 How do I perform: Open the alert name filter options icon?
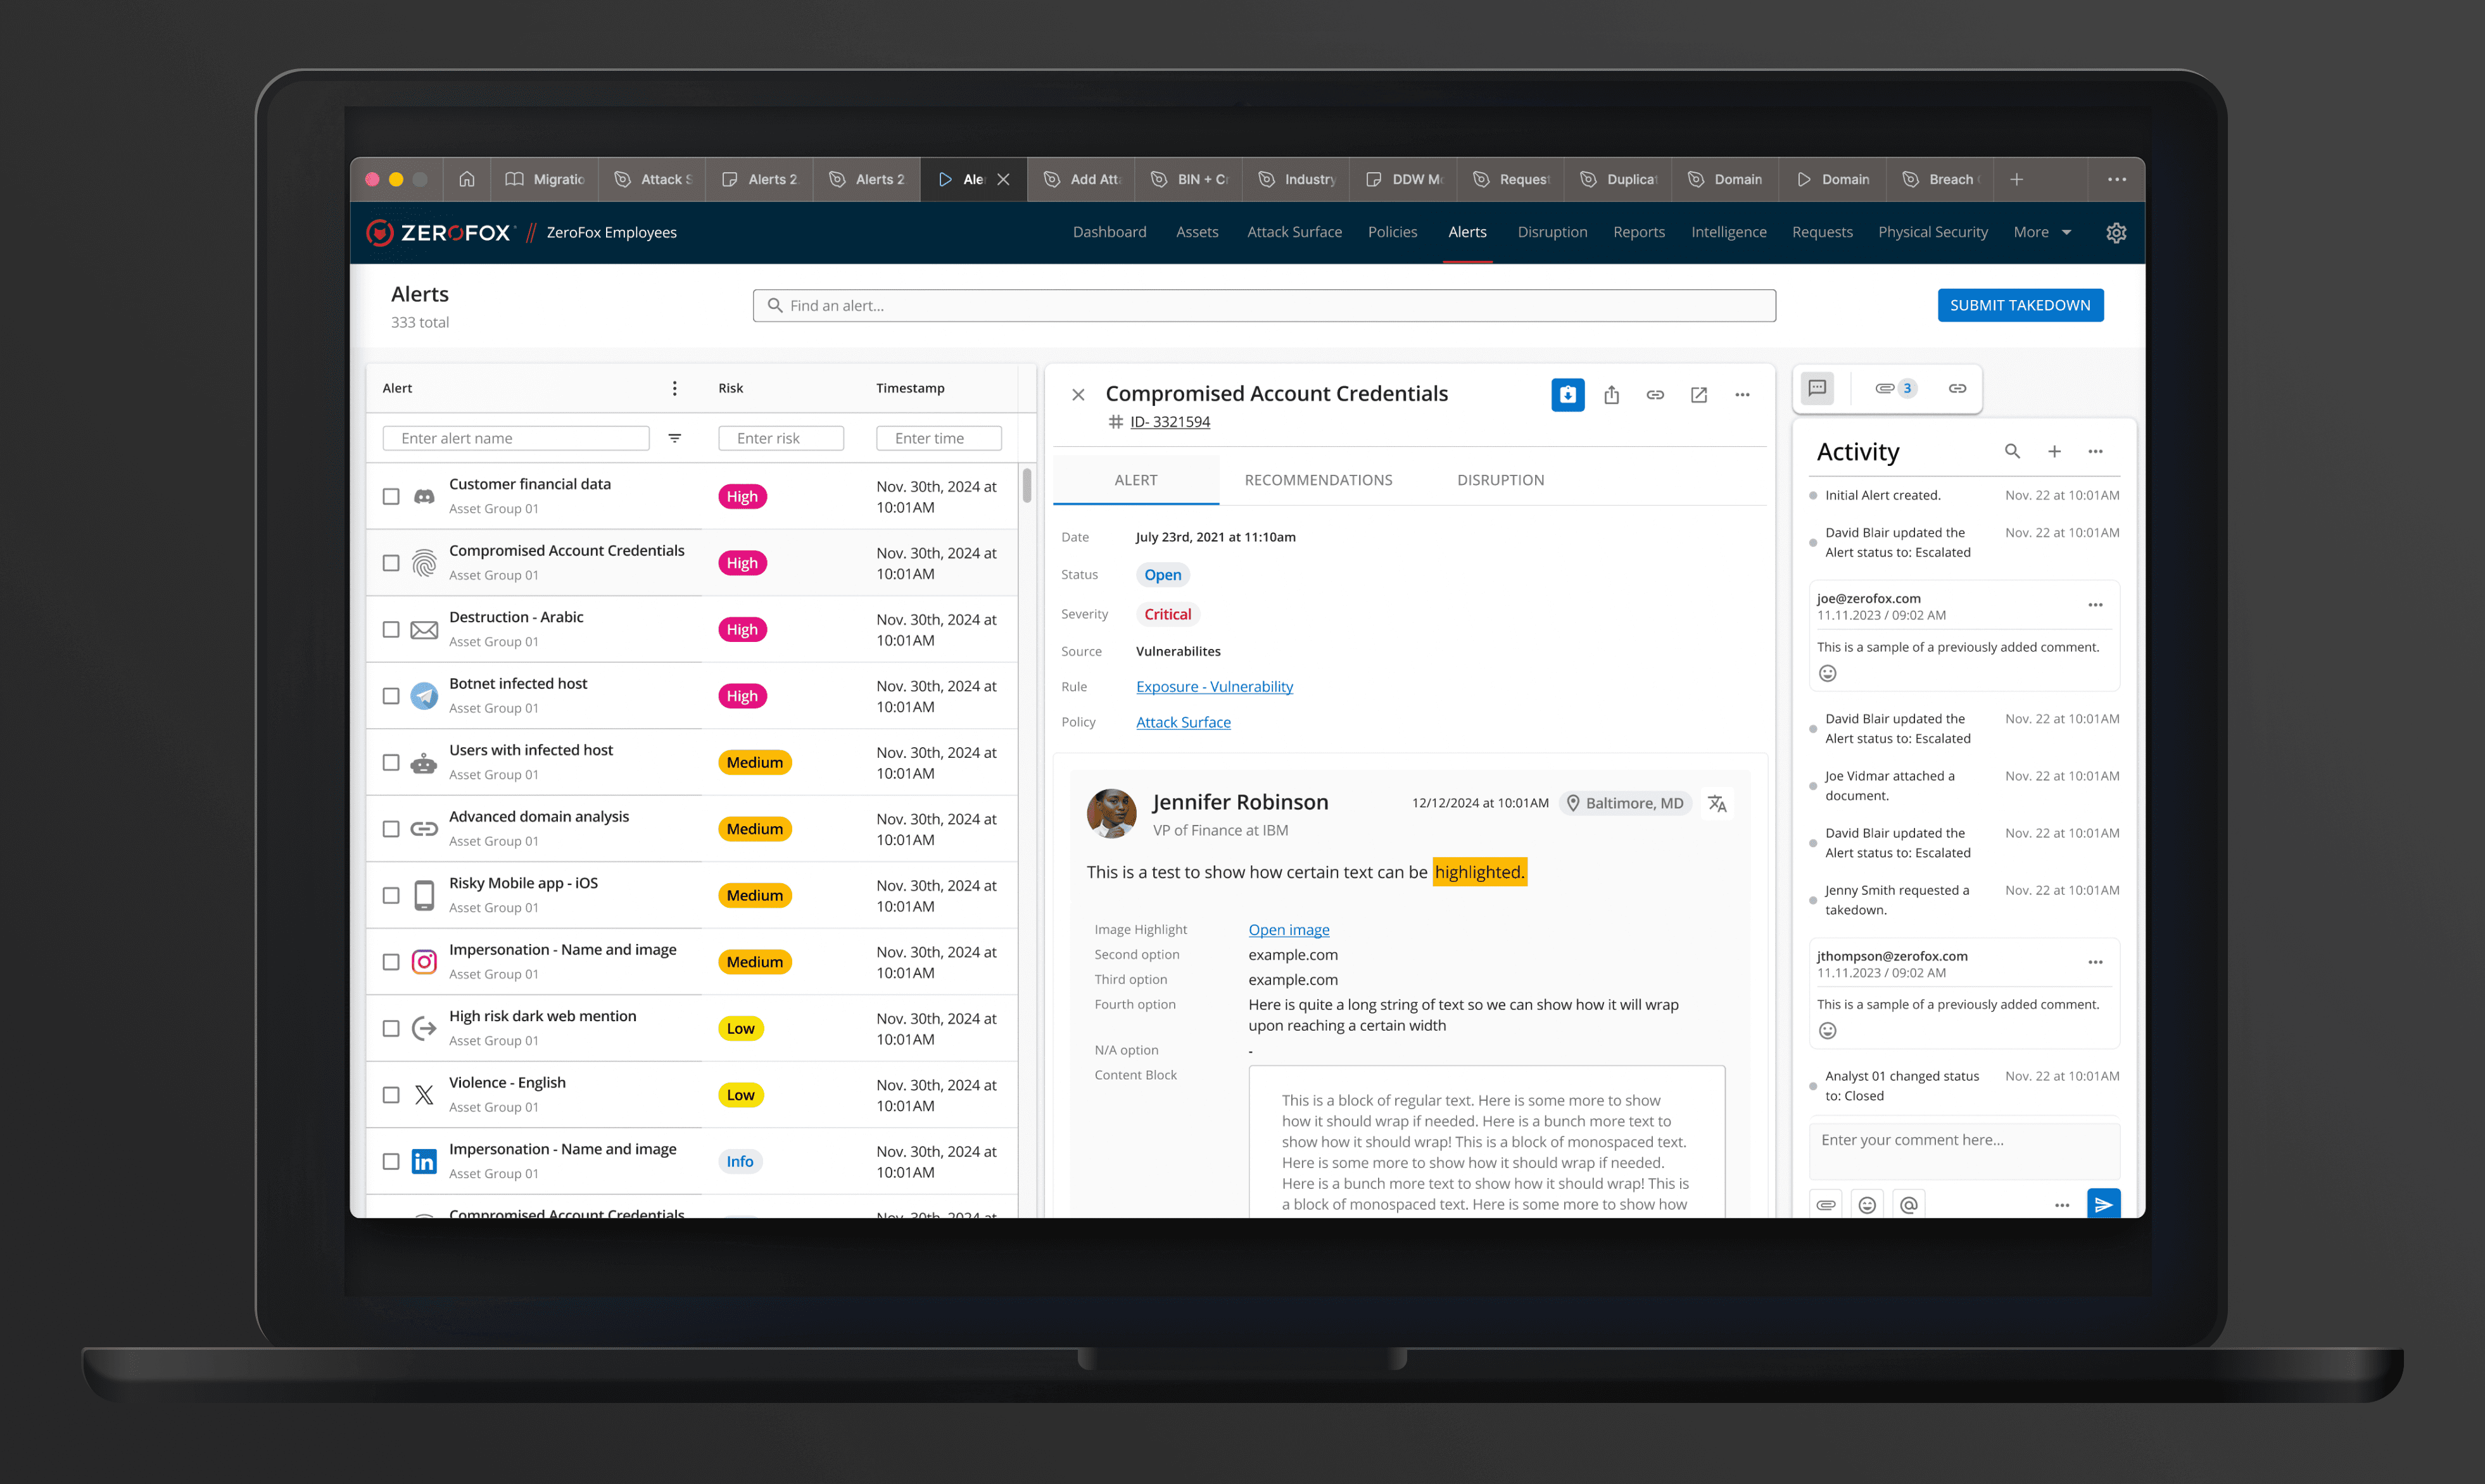click(675, 438)
